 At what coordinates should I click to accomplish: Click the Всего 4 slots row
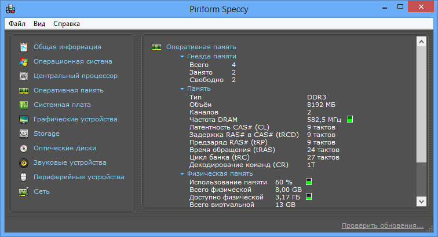pos(213,65)
